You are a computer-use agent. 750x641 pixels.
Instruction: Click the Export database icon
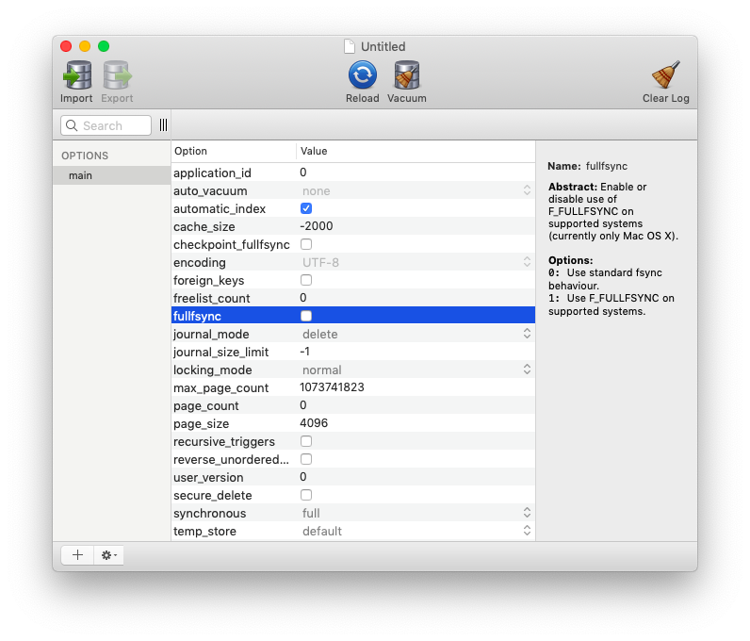pos(117,75)
